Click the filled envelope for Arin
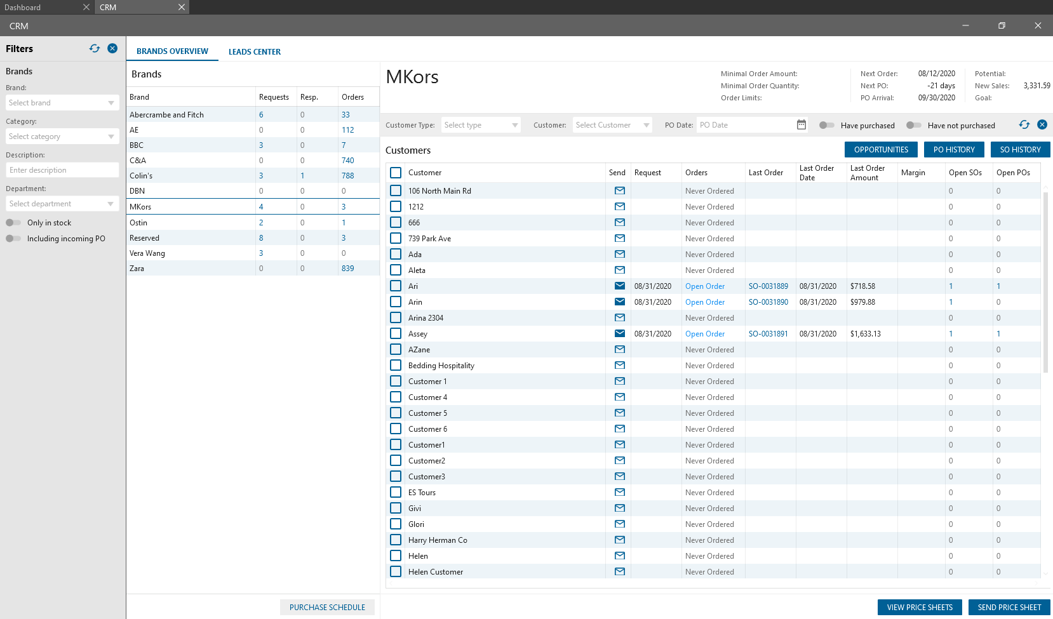This screenshot has height=619, width=1053. (x=620, y=302)
